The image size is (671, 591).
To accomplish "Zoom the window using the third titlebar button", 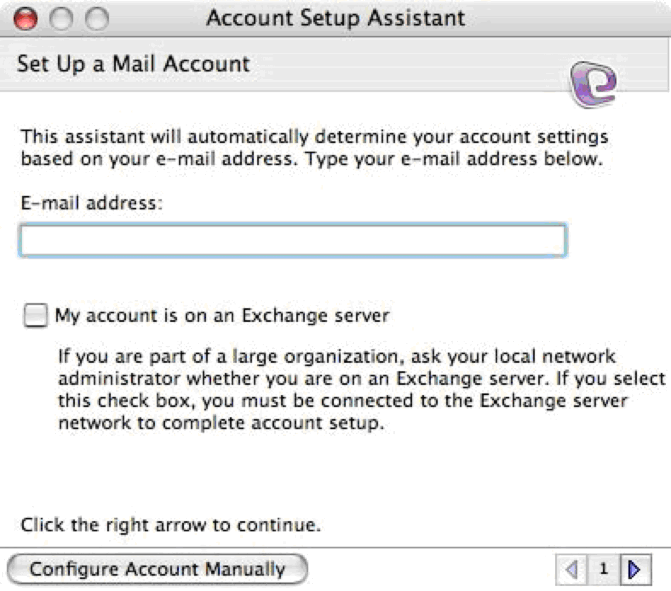I will coord(97,19).
